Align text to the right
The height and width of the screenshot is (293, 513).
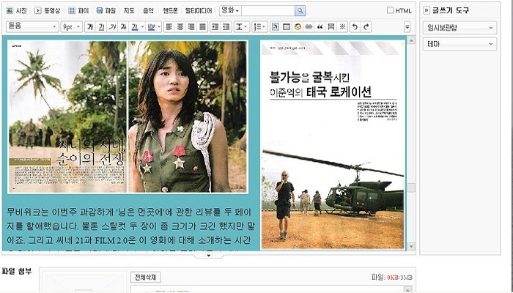(x=191, y=27)
